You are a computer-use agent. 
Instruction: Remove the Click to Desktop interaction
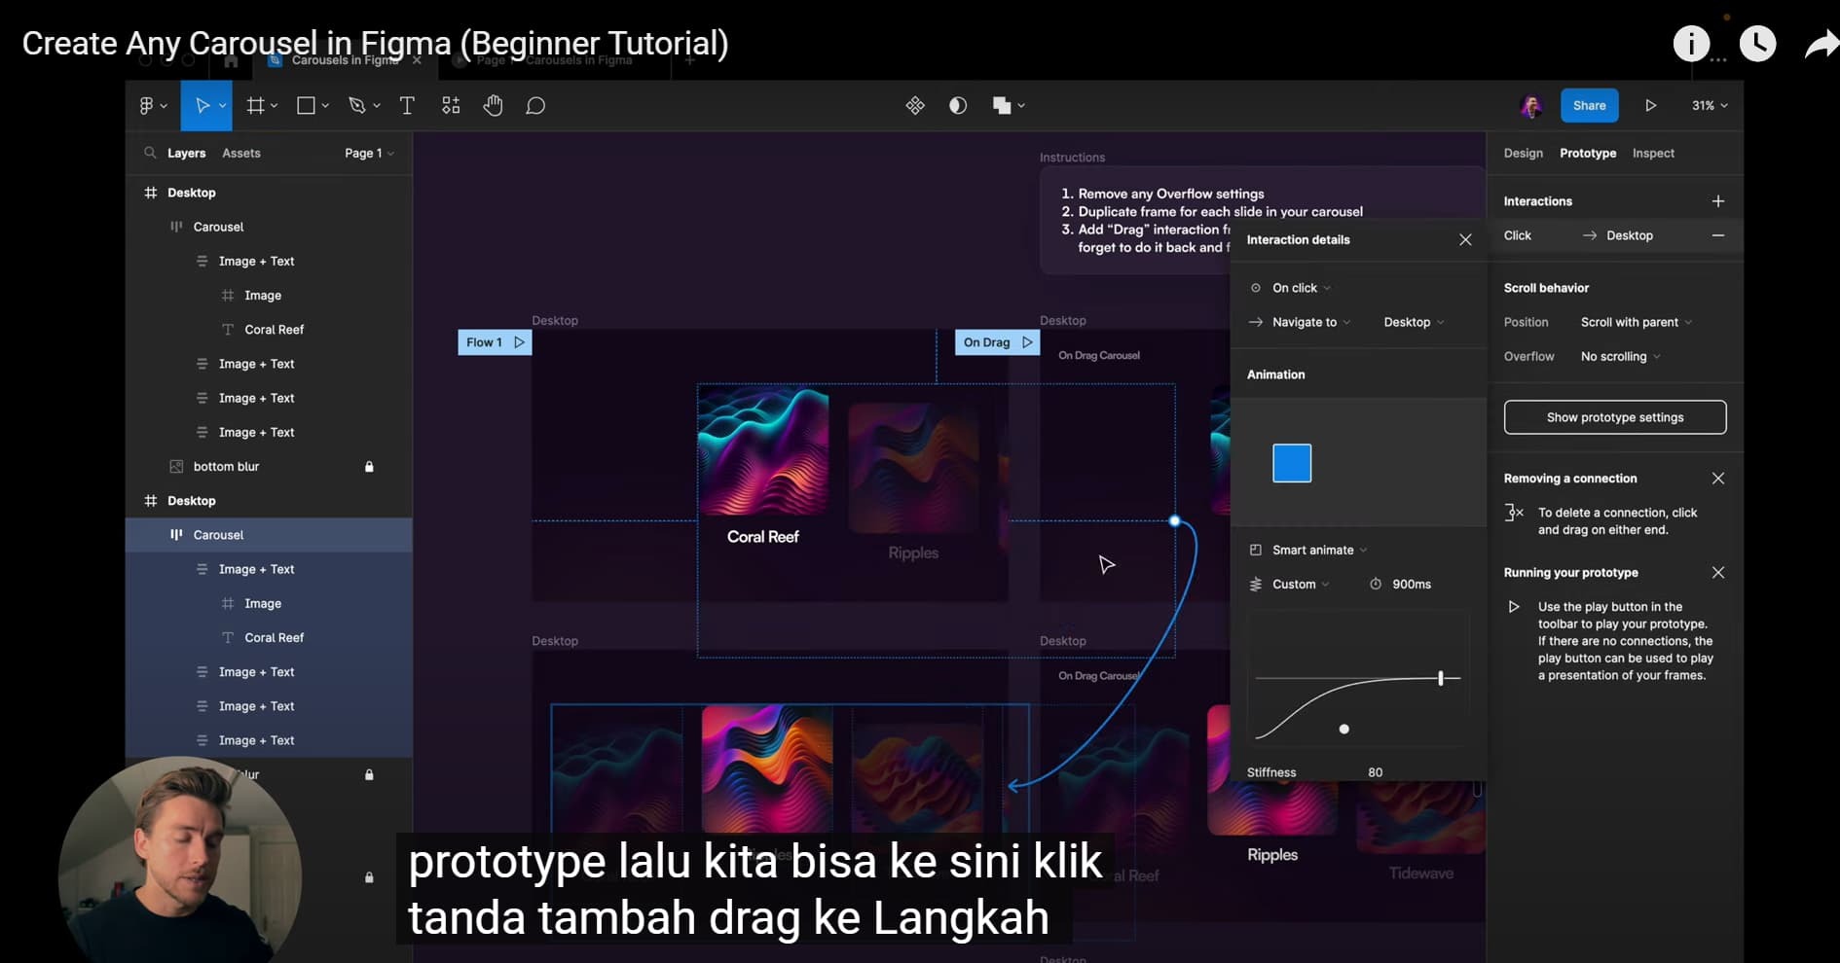coord(1718,235)
